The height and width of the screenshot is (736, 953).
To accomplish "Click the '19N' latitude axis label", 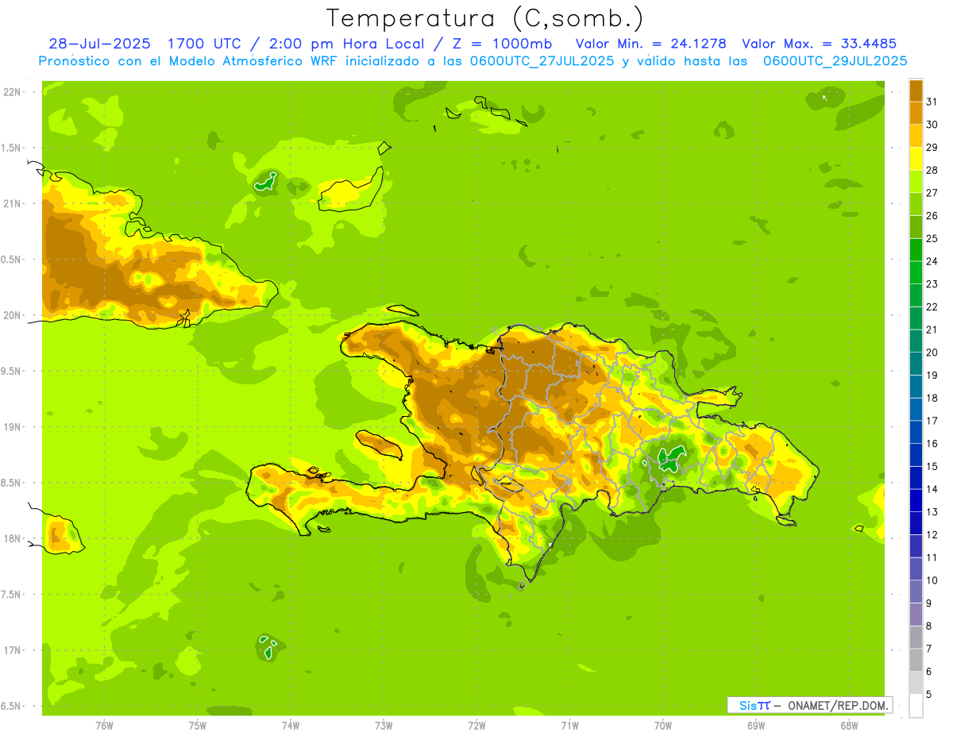I will pos(12,427).
